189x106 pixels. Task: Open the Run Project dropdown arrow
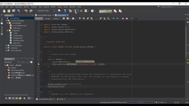pos(78,11)
